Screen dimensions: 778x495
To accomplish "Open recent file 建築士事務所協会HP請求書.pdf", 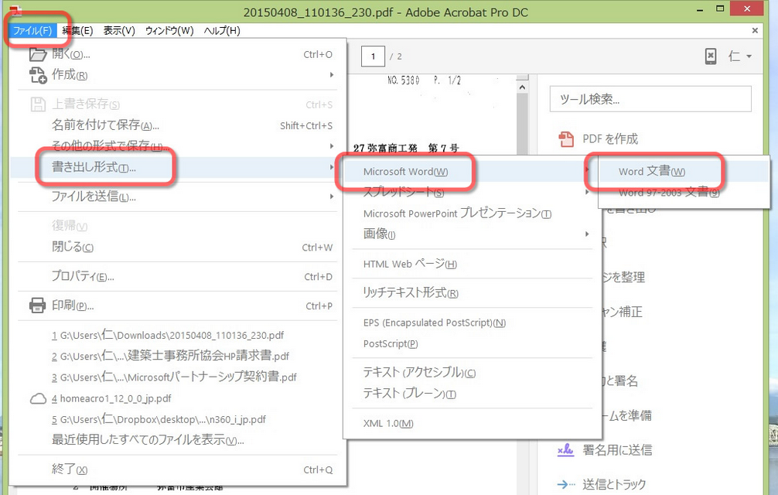I will (170, 356).
